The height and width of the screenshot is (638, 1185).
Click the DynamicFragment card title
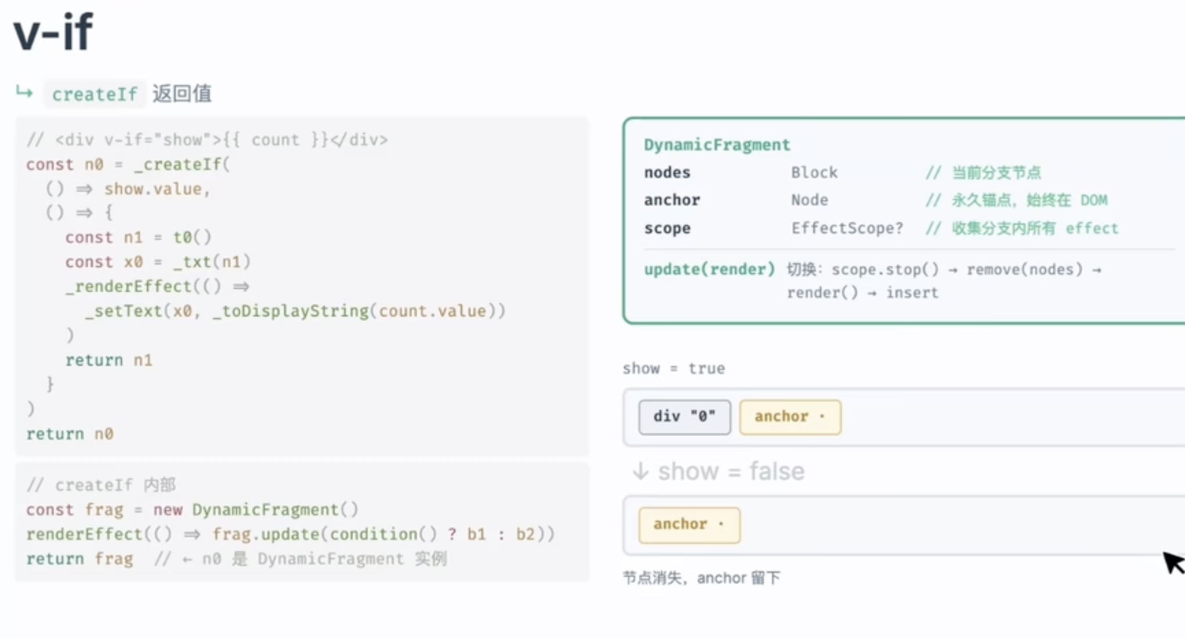click(x=717, y=144)
